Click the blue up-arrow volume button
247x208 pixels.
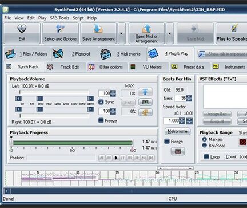click(x=145, y=92)
